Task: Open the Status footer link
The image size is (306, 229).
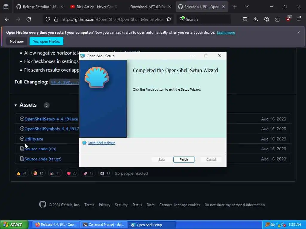Action: pos(137,205)
